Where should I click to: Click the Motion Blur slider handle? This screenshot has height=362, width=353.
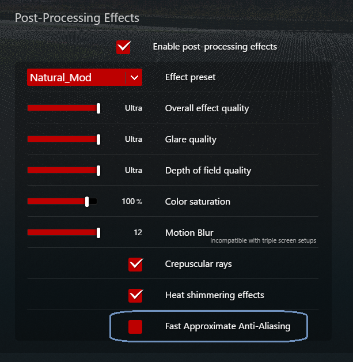click(x=98, y=232)
